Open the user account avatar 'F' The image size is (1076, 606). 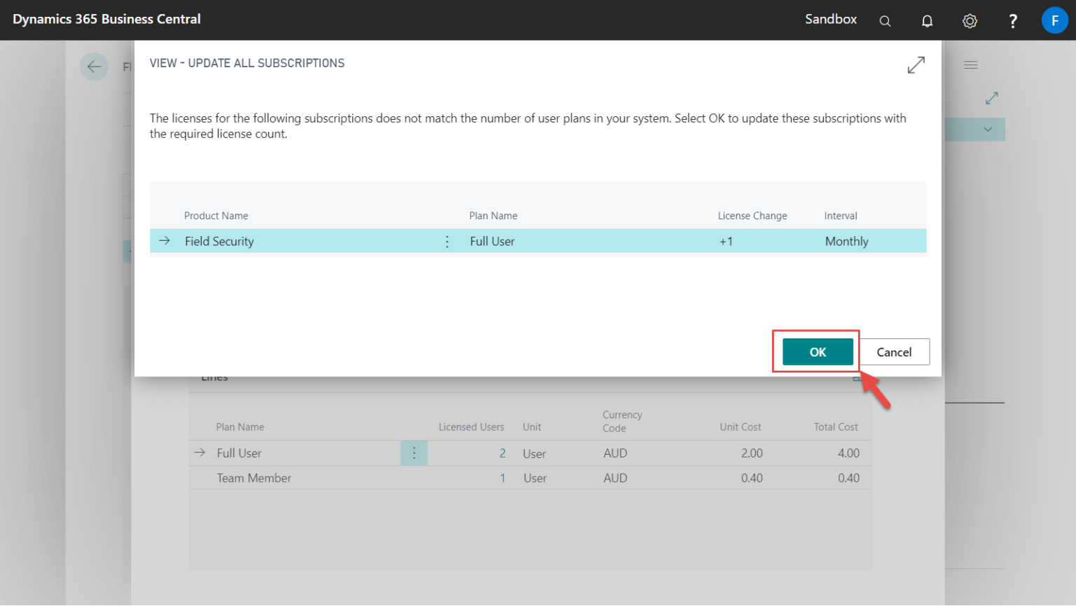[1054, 20]
